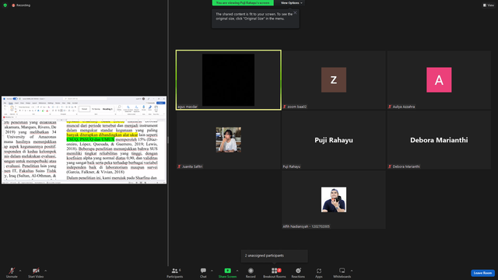
Task: Open the Reactions menu
Action: pos(298,272)
